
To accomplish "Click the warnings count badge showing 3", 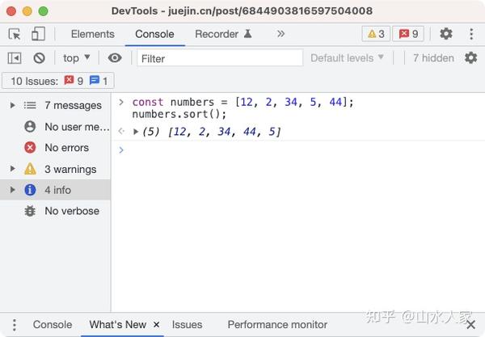I will [x=376, y=34].
